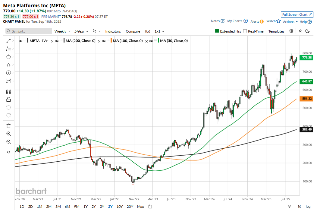The image size is (317, 212).
Task: Click the Notes link
Action: click(215, 21)
